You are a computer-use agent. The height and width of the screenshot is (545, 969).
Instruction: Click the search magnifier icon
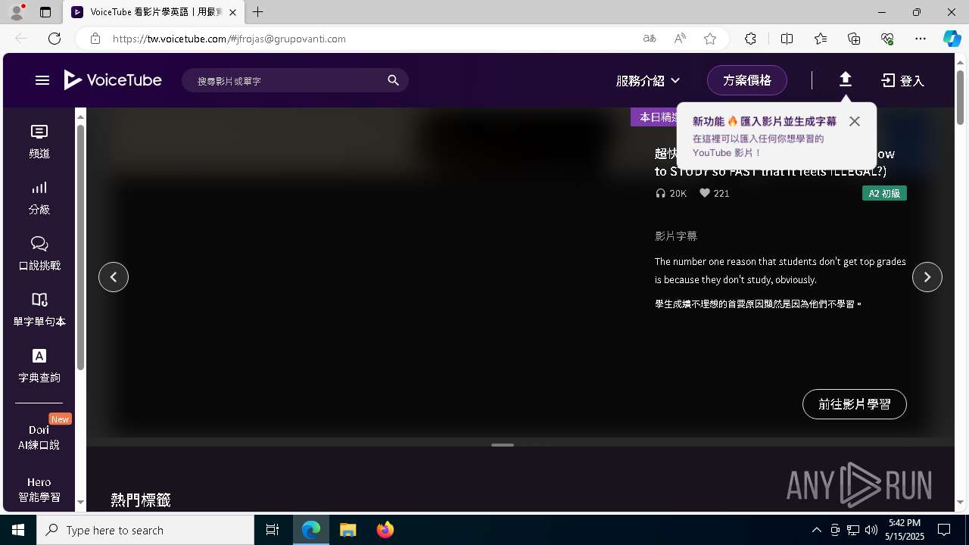pos(393,80)
